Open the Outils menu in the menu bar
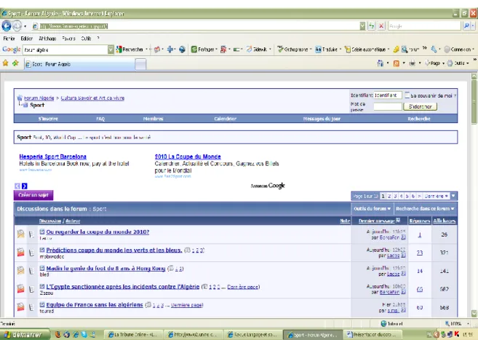Image resolution: width=478 pixels, height=340 pixels. click(86, 39)
